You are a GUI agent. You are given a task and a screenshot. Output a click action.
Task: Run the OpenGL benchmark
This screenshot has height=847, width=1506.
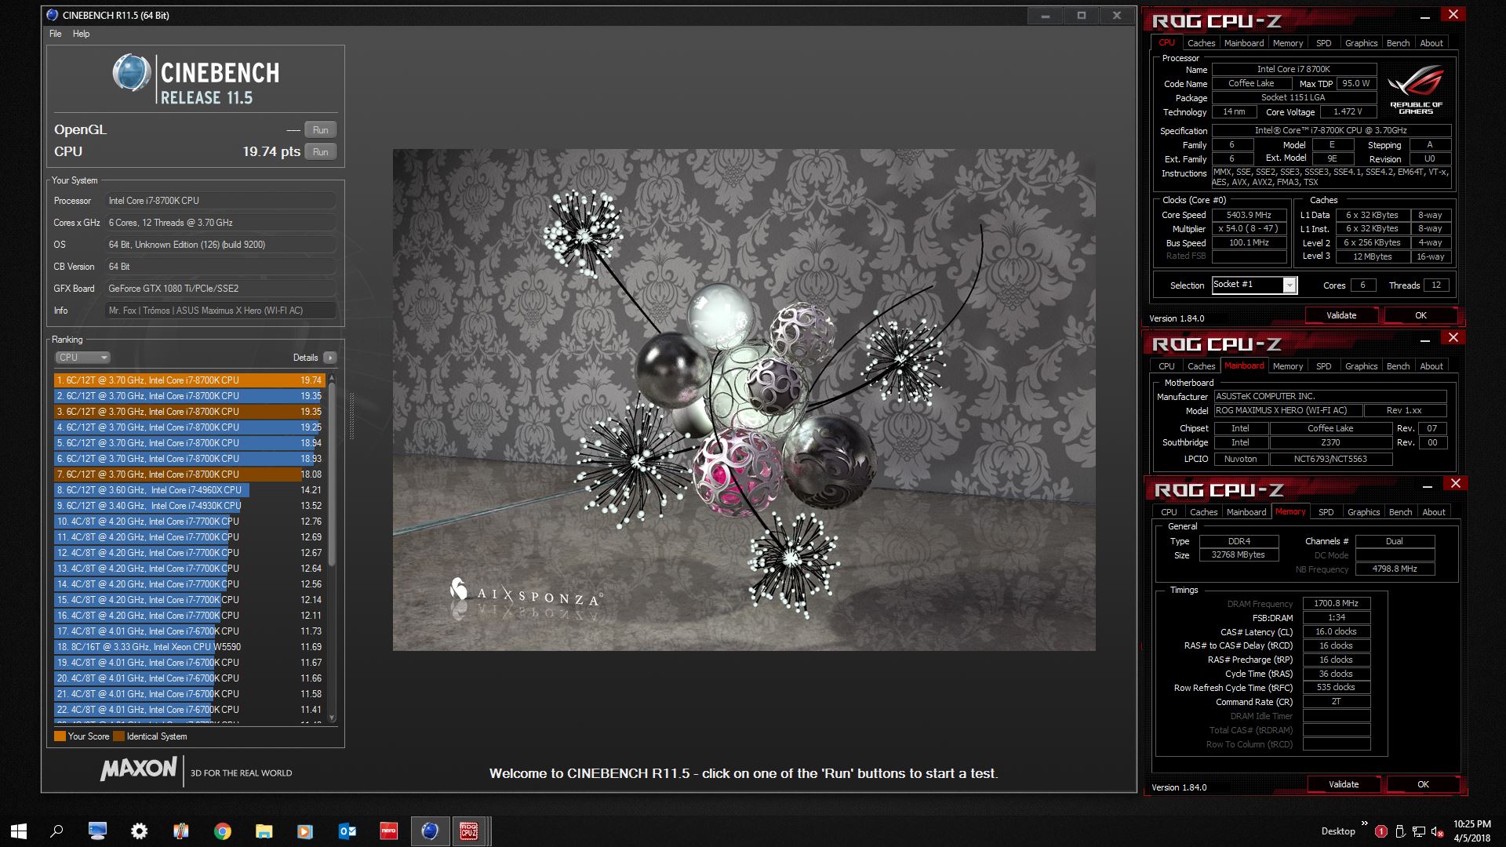click(320, 130)
